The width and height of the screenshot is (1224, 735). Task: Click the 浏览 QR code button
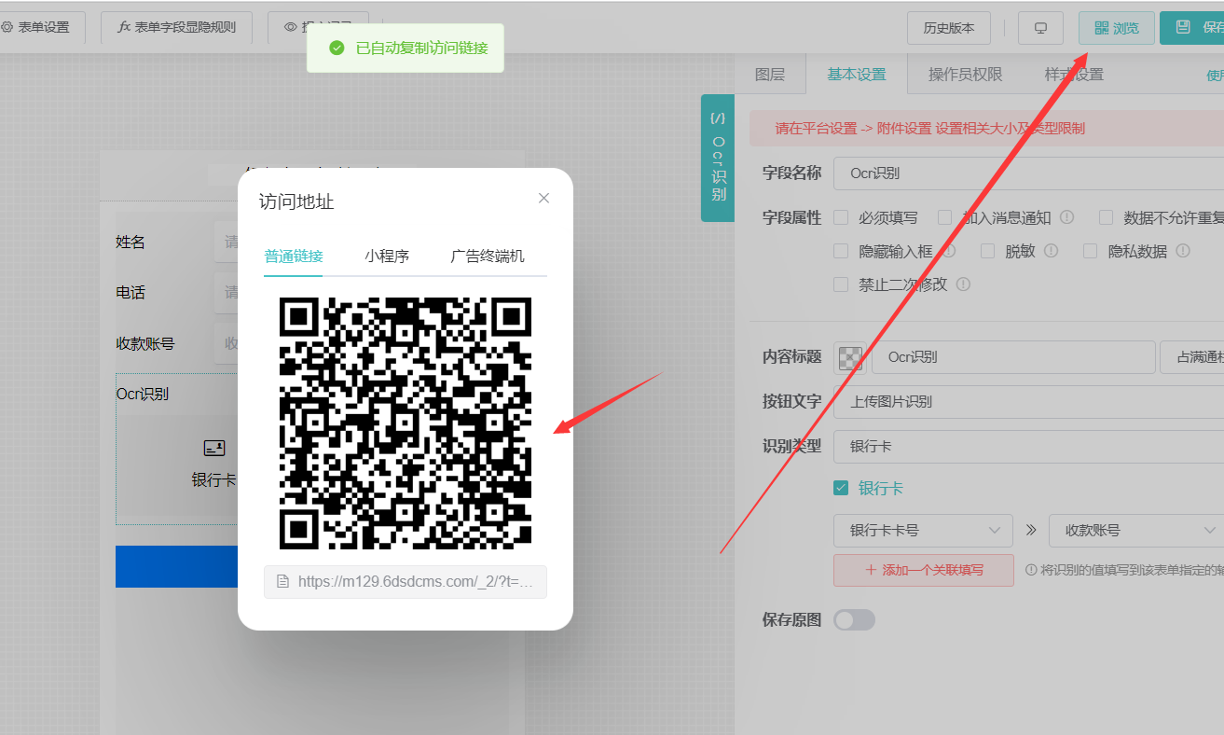point(1117,28)
